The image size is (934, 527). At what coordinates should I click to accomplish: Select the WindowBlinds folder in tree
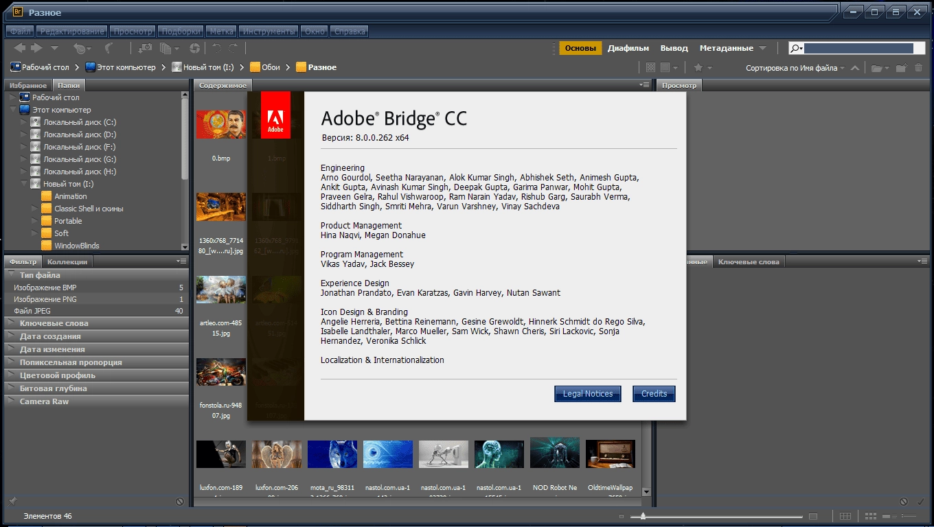(x=77, y=246)
